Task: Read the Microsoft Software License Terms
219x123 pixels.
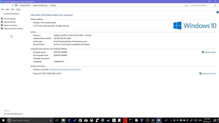Action: 65,69
